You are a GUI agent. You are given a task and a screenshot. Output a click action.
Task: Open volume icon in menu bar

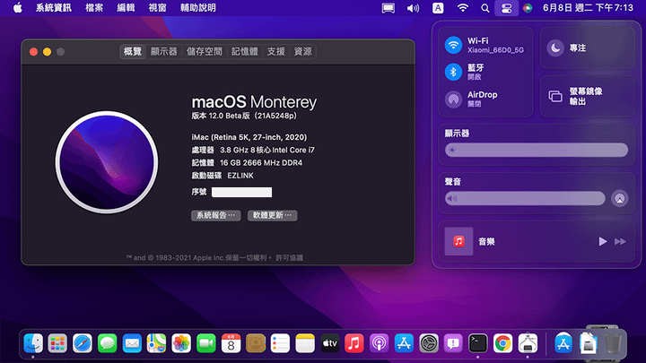coord(413,8)
